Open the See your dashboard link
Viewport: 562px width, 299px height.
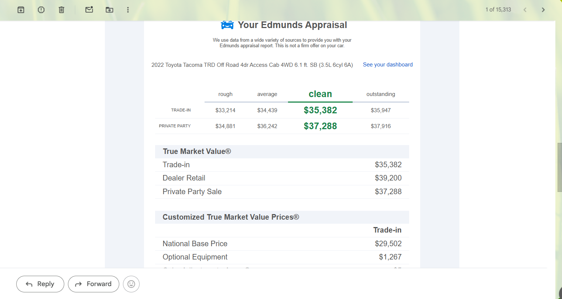tap(388, 65)
